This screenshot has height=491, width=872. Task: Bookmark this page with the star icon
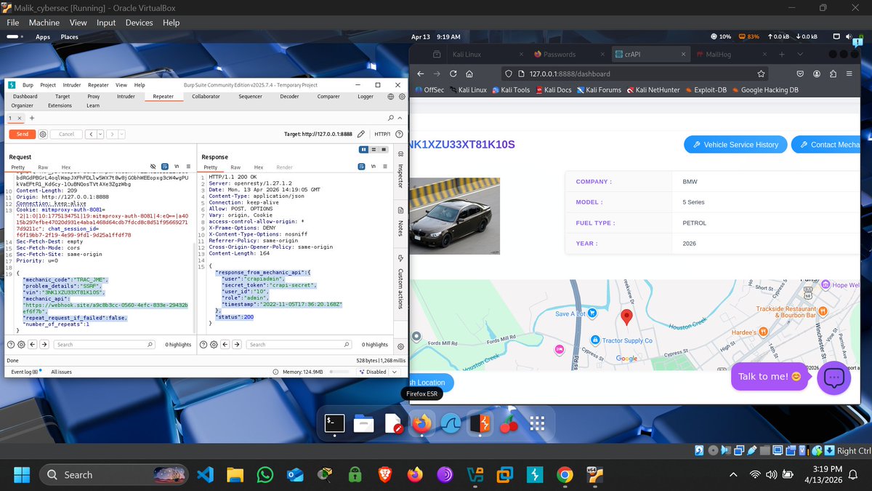click(761, 73)
